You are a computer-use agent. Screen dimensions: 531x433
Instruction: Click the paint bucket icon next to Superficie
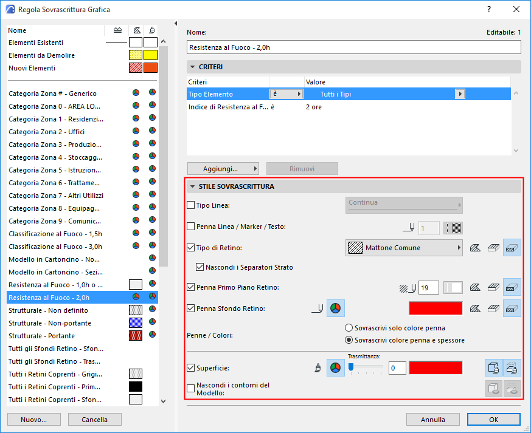tap(318, 368)
